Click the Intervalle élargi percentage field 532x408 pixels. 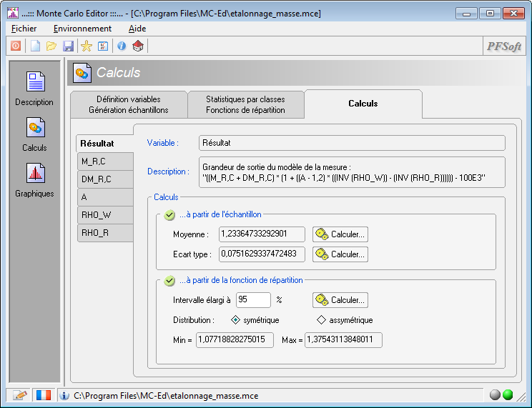253,300
